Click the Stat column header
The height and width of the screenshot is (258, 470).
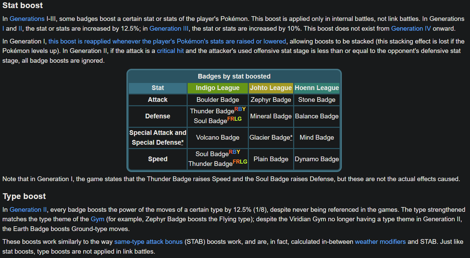[x=158, y=88]
